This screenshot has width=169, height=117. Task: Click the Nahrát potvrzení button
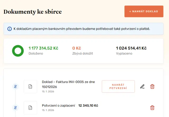[118, 87]
